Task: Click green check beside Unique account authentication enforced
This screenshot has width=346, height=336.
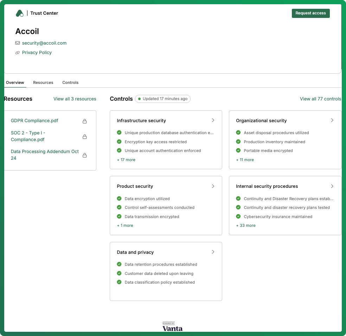Action: 119,150
